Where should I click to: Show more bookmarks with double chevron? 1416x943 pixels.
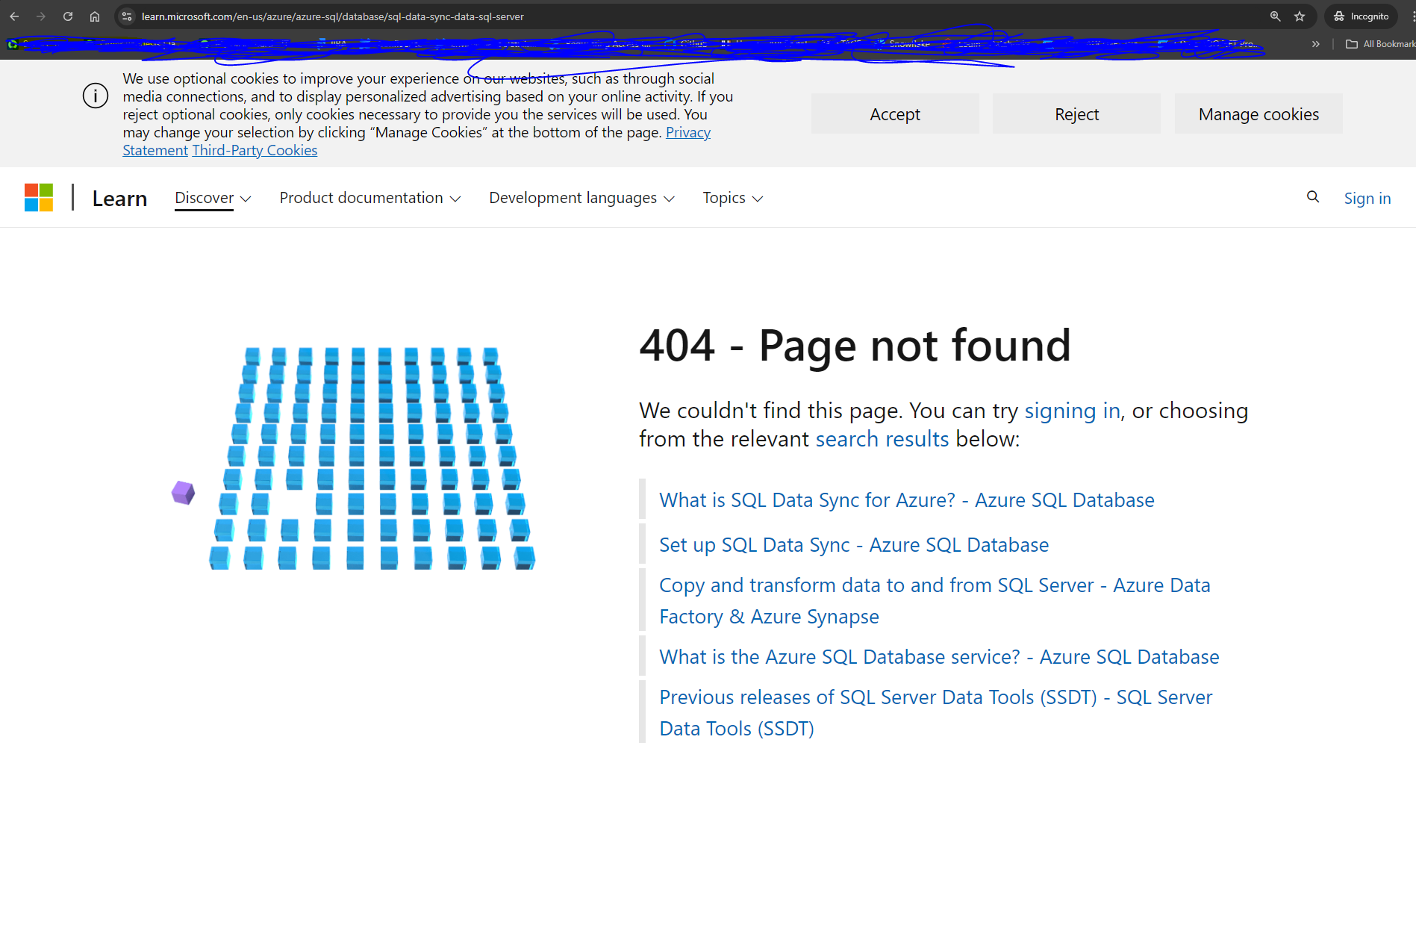(x=1315, y=44)
